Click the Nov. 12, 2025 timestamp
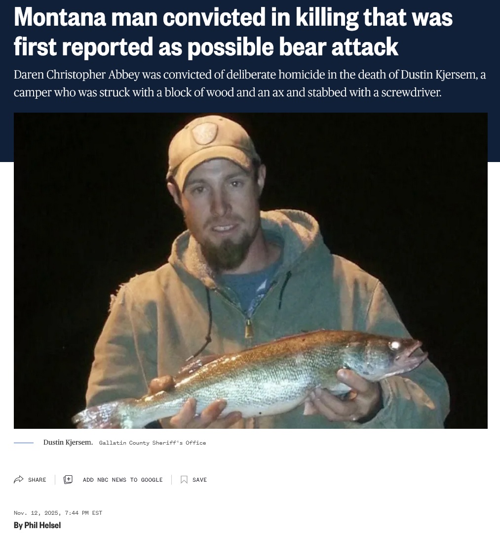Screen dimensions: 500x538 [36, 513]
